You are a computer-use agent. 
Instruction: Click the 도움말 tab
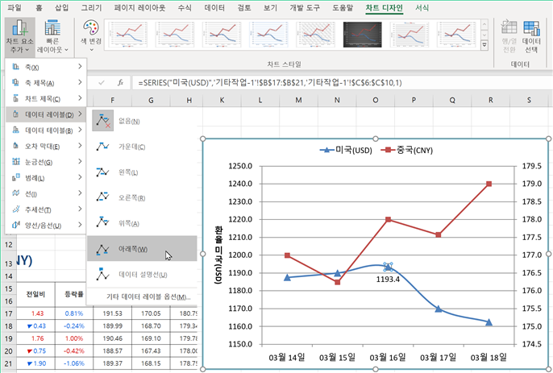[343, 7]
